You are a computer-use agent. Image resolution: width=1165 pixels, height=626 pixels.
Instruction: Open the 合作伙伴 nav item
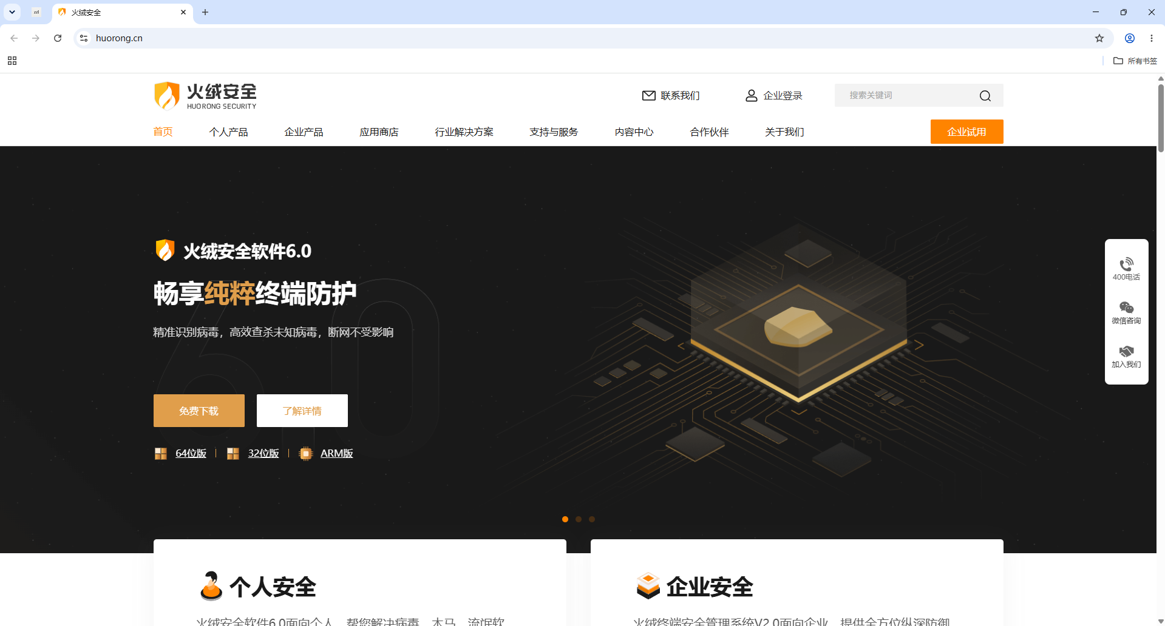709,132
